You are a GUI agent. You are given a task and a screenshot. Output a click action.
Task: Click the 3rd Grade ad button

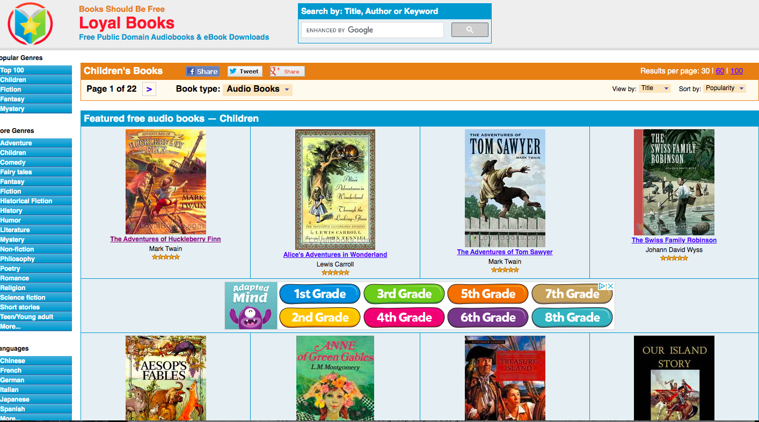click(x=404, y=294)
